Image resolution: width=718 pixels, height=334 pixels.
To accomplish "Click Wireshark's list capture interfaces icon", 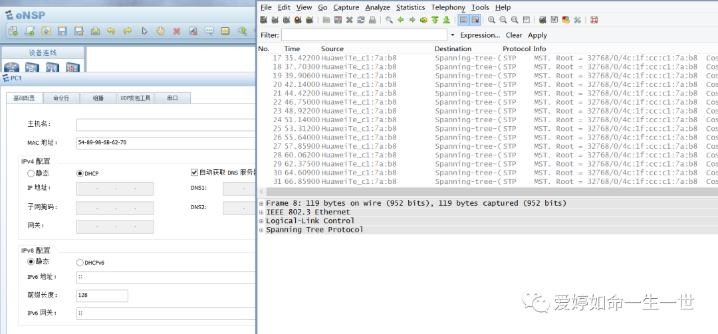I will click(x=263, y=20).
